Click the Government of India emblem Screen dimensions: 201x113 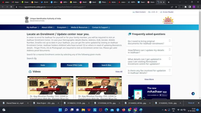[27, 20]
